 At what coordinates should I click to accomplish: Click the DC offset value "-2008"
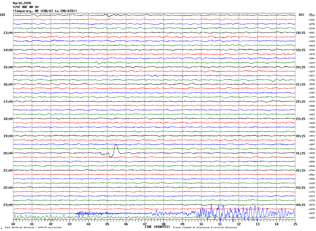point(312,205)
